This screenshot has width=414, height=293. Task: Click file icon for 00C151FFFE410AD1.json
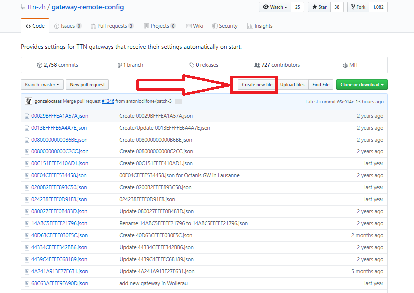27,164
